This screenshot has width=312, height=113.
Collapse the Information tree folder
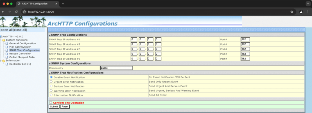4,61
